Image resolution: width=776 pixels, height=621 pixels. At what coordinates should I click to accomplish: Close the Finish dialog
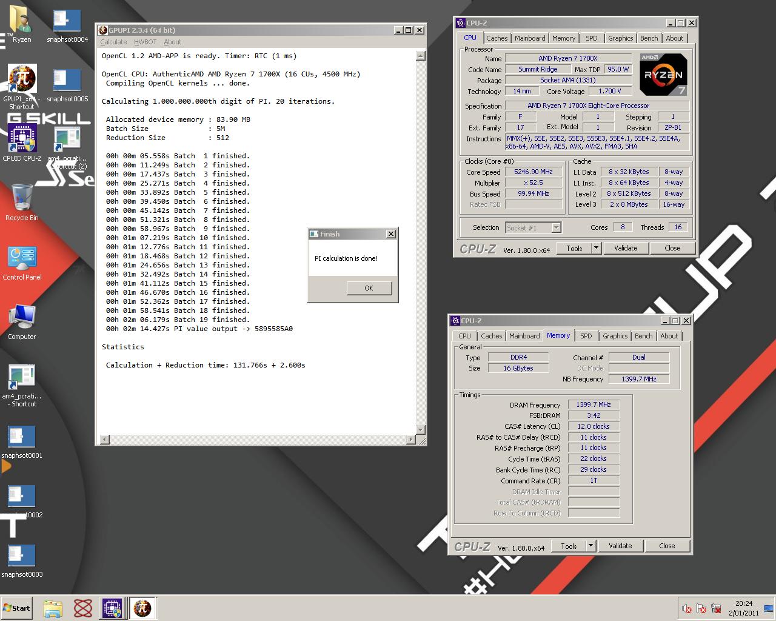(391, 234)
